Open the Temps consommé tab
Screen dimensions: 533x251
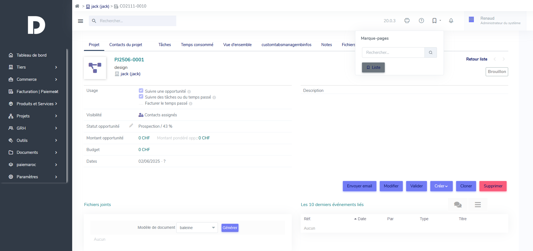(197, 45)
